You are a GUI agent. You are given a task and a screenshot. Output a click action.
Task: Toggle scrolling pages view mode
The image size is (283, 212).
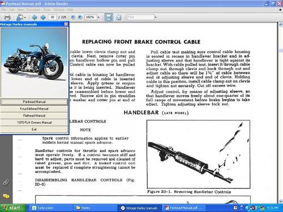click(109, 18)
